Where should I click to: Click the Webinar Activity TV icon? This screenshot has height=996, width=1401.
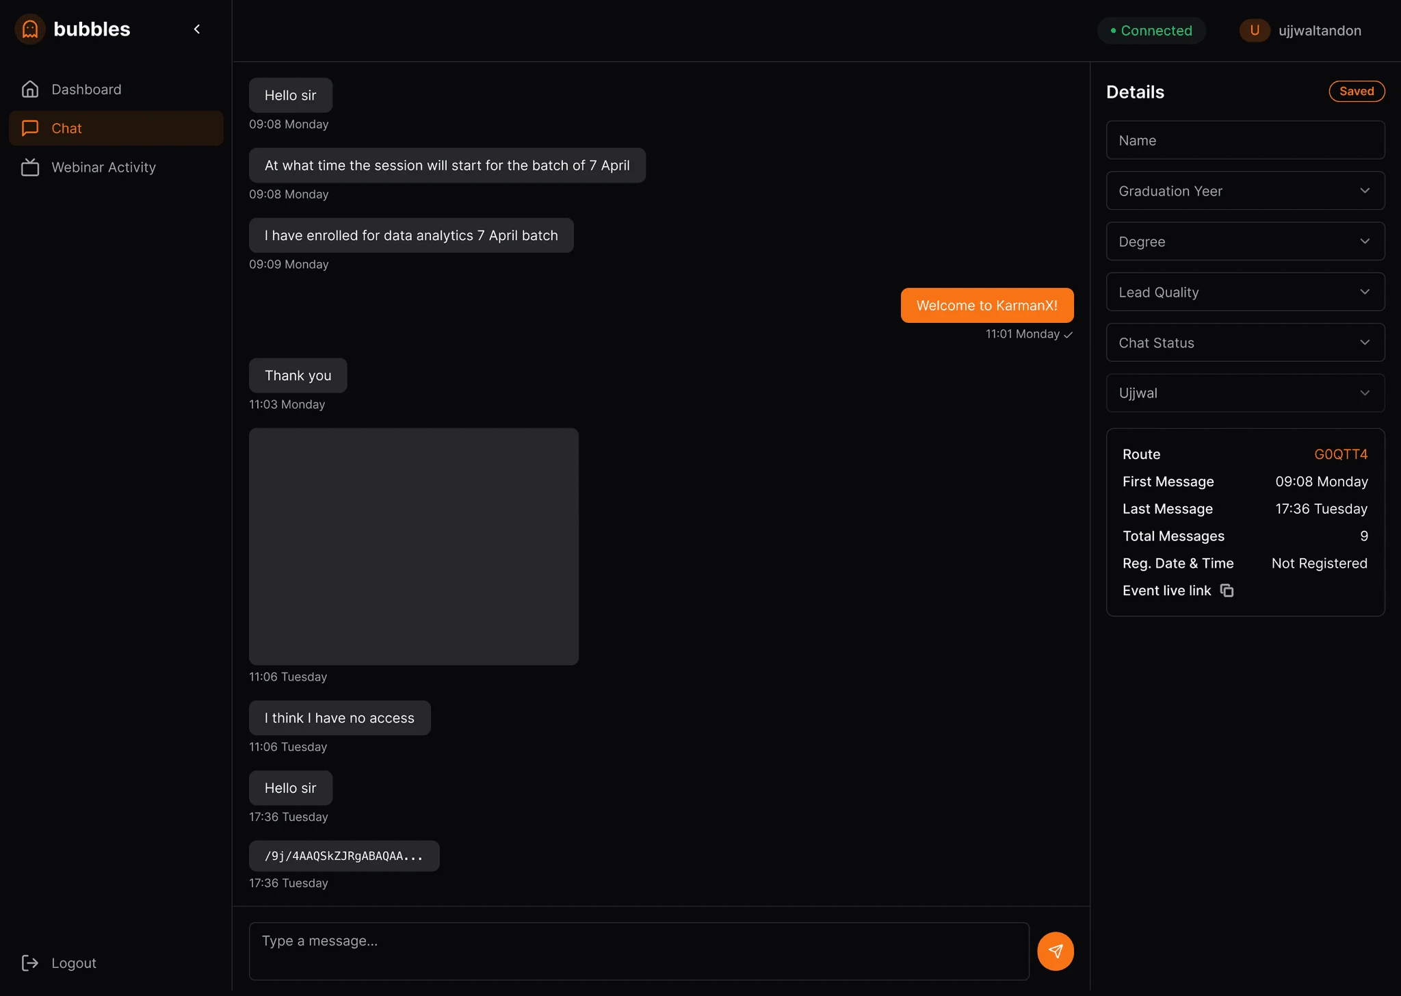(x=30, y=167)
